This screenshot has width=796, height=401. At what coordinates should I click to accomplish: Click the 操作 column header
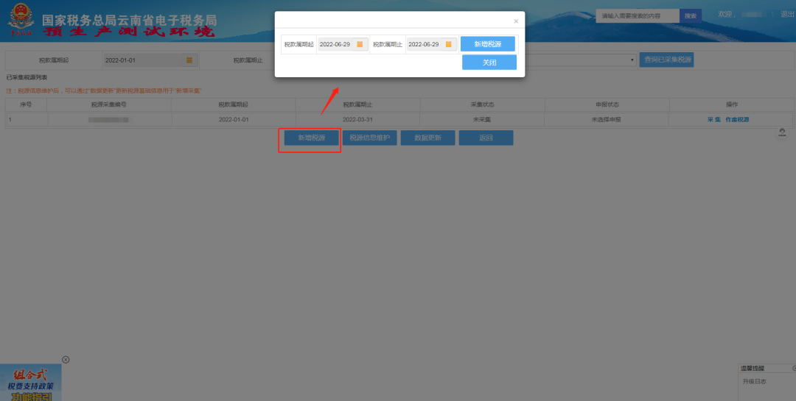click(732, 104)
